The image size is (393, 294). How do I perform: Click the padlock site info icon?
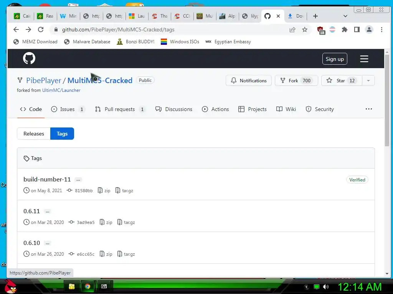[x=56, y=29]
